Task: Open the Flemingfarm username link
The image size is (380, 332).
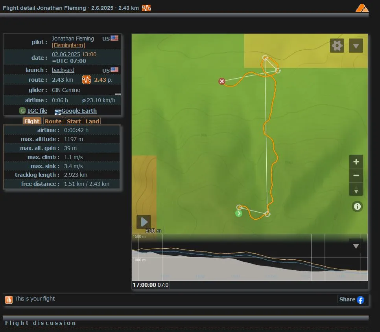Action: click(68, 45)
